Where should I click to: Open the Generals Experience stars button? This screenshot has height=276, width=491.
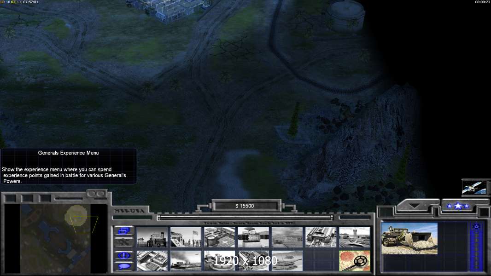(x=458, y=206)
